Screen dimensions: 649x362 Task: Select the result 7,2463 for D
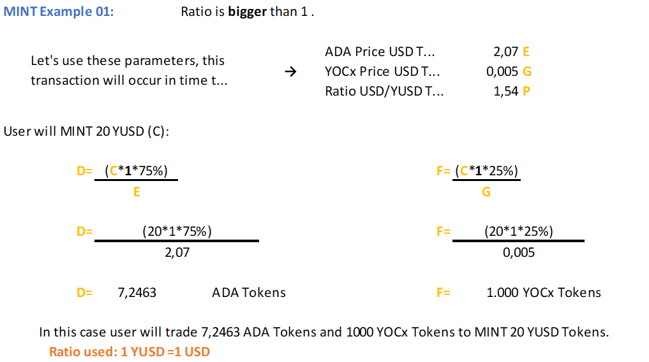(x=137, y=293)
